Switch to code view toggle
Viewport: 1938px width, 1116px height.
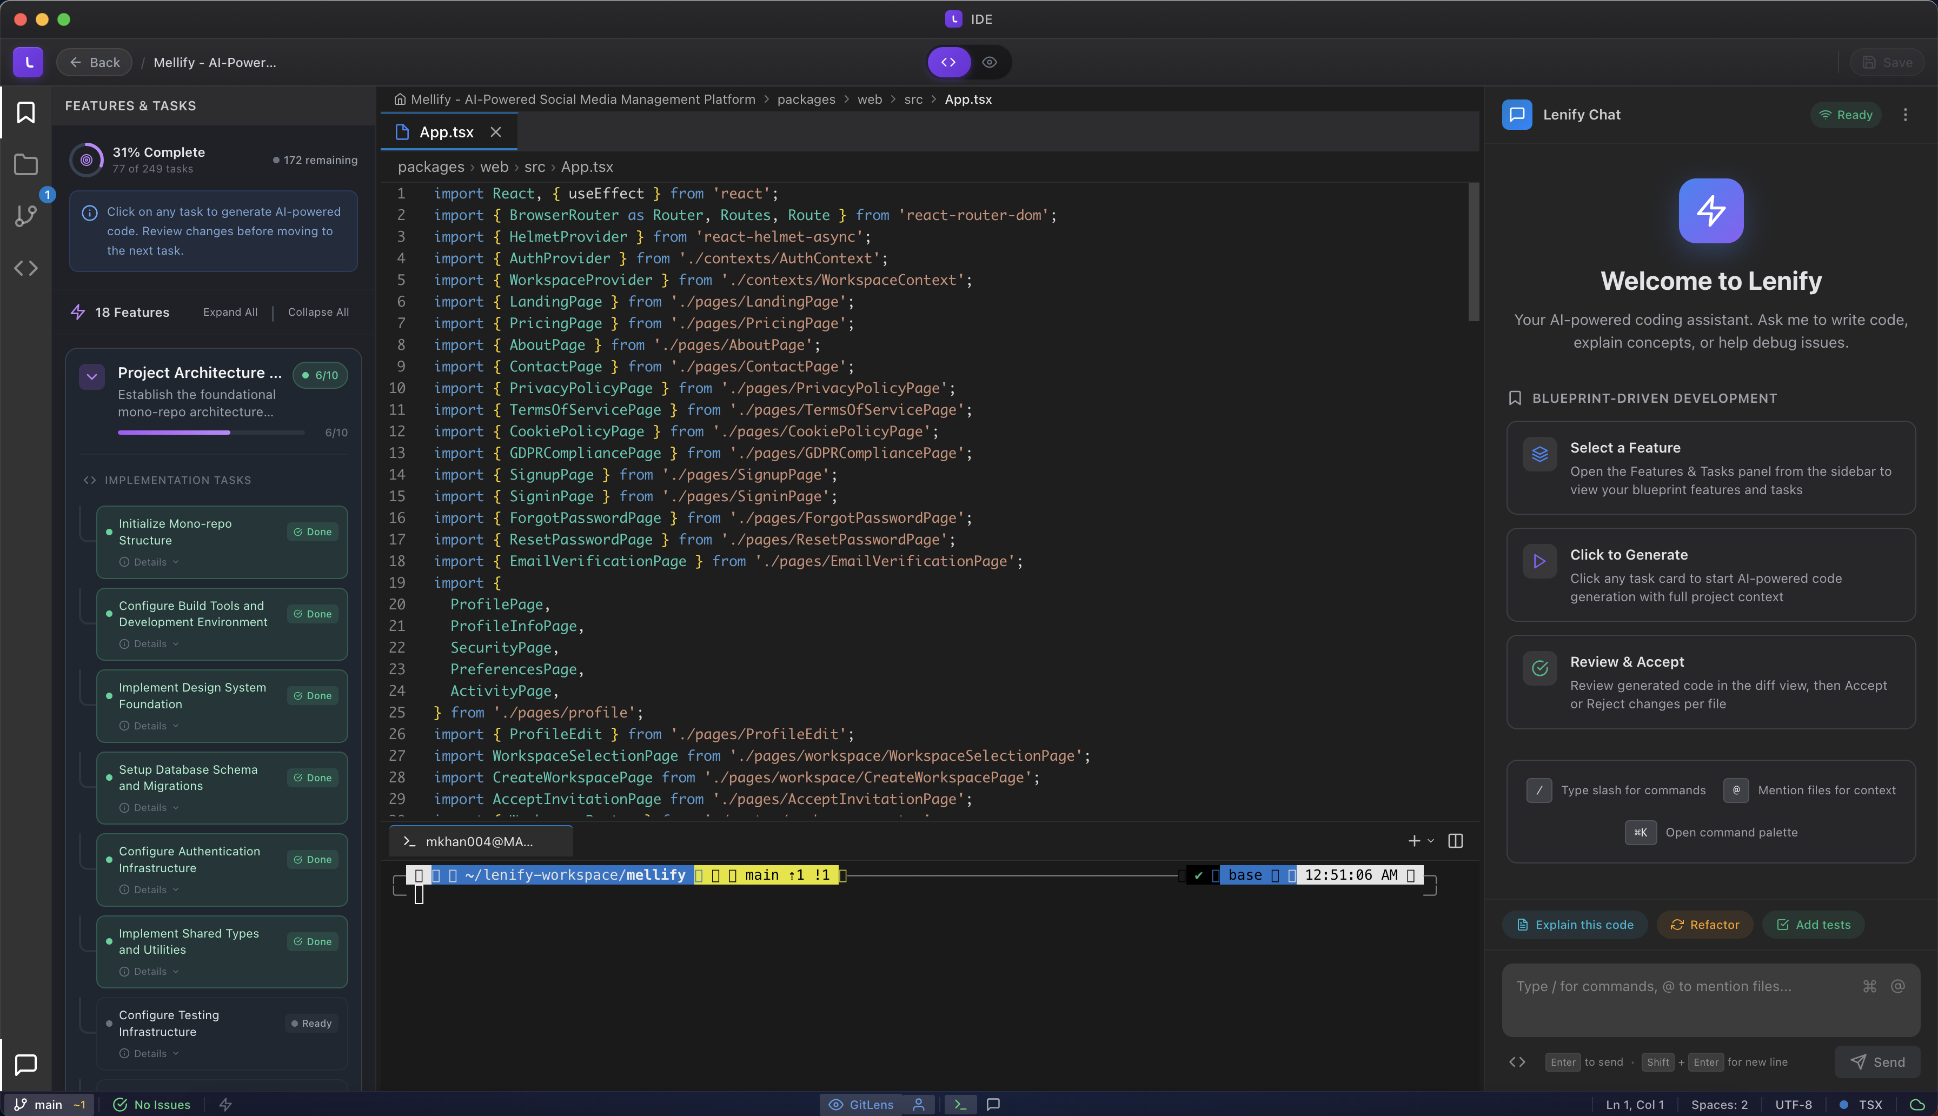948,63
